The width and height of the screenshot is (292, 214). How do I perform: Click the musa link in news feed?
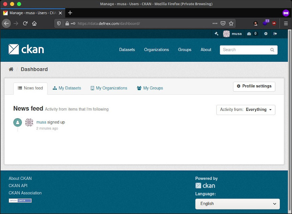(41, 122)
